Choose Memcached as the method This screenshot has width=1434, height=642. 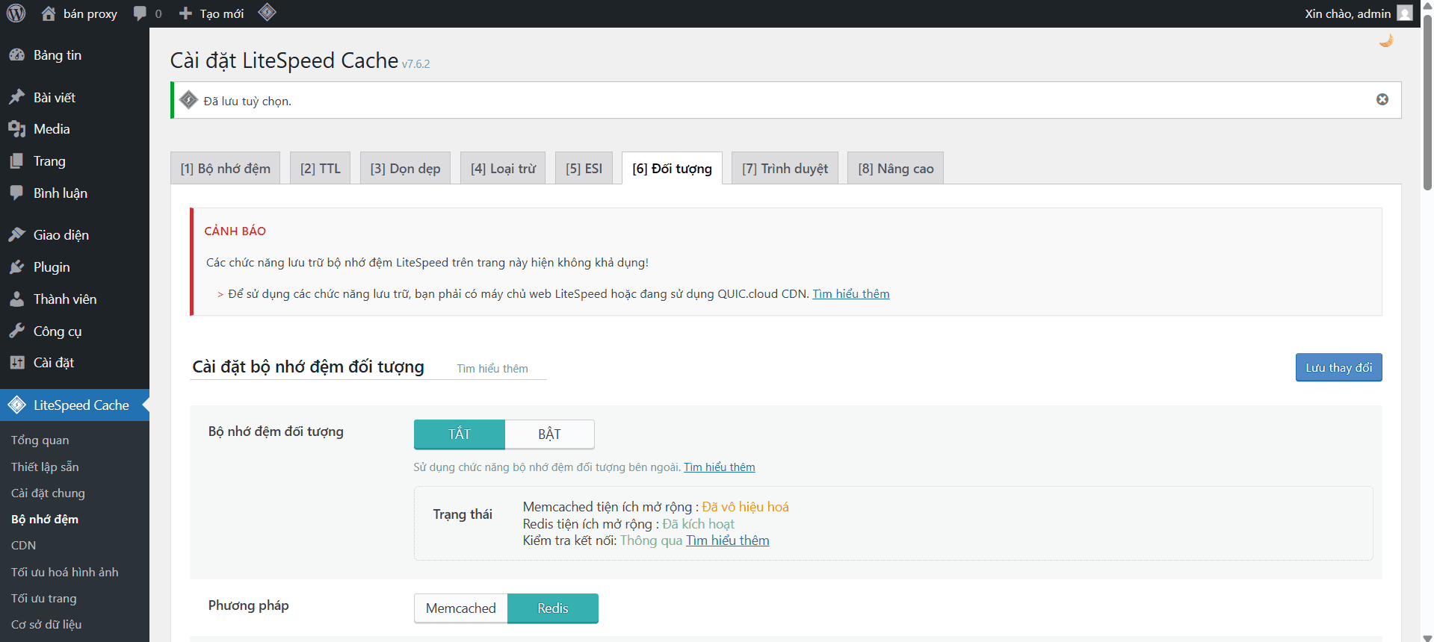460,608
